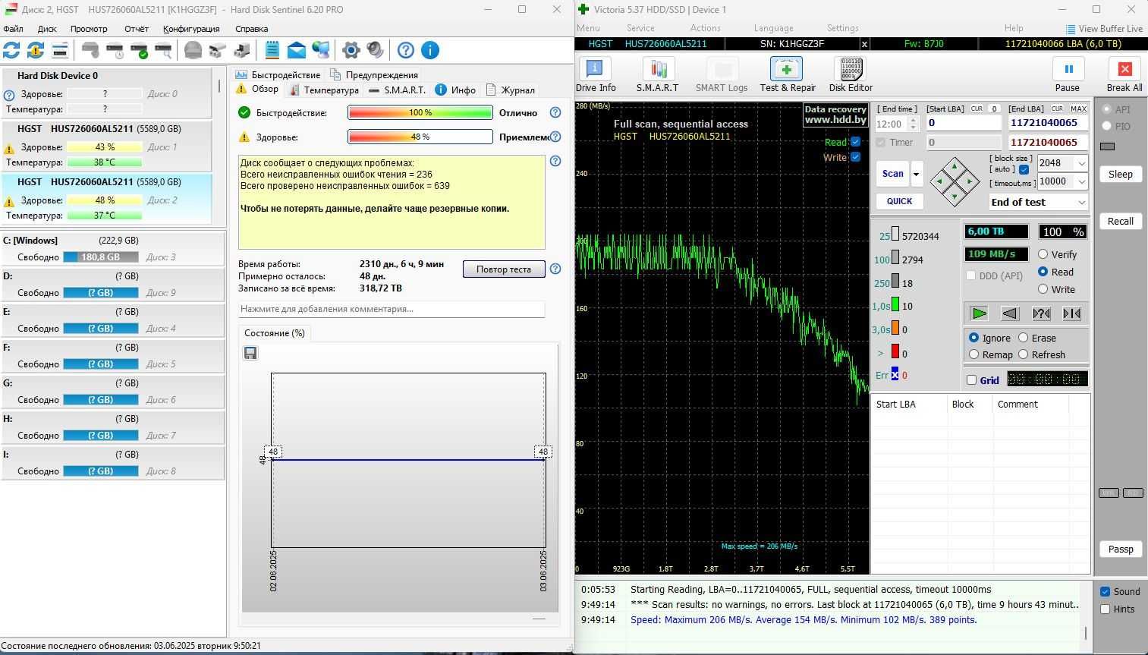The image size is (1148, 655).
Task: Enable the Hints checkbox in Victoria
Action: (x=1105, y=609)
